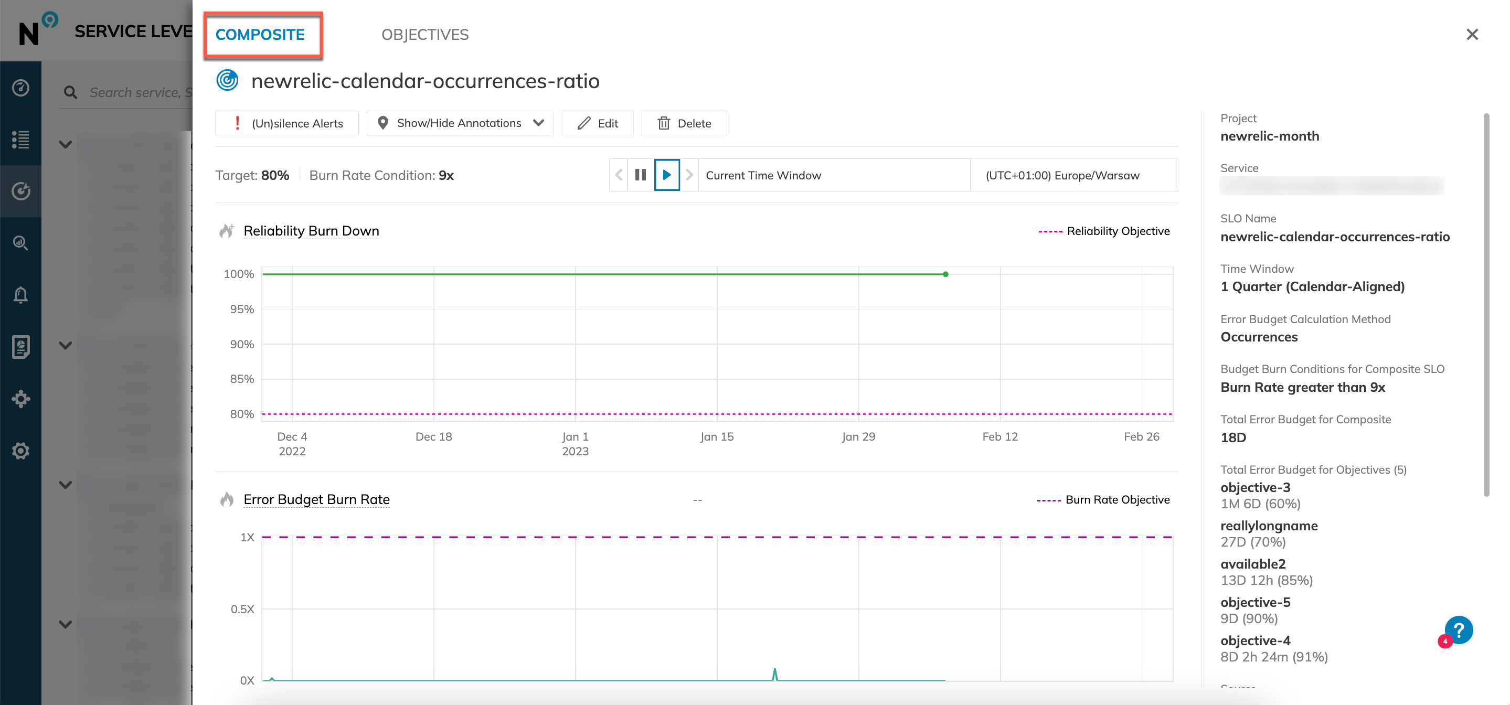
Task: Click the Reliability Burn Down title
Action: [311, 231]
